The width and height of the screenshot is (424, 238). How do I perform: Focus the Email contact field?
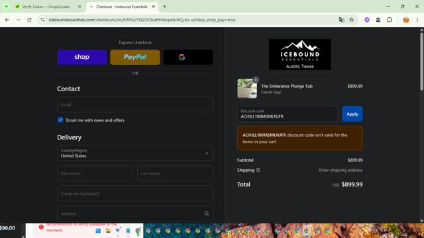tap(135, 104)
